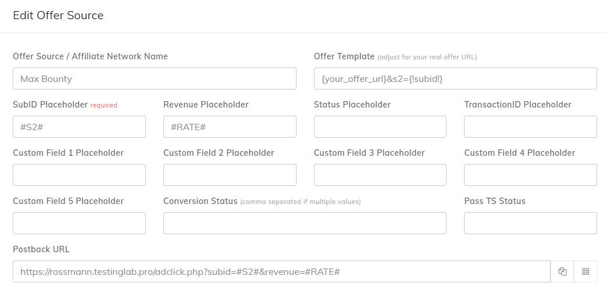Focus the Custom Field 2 Placeholder input

(230, 174)
